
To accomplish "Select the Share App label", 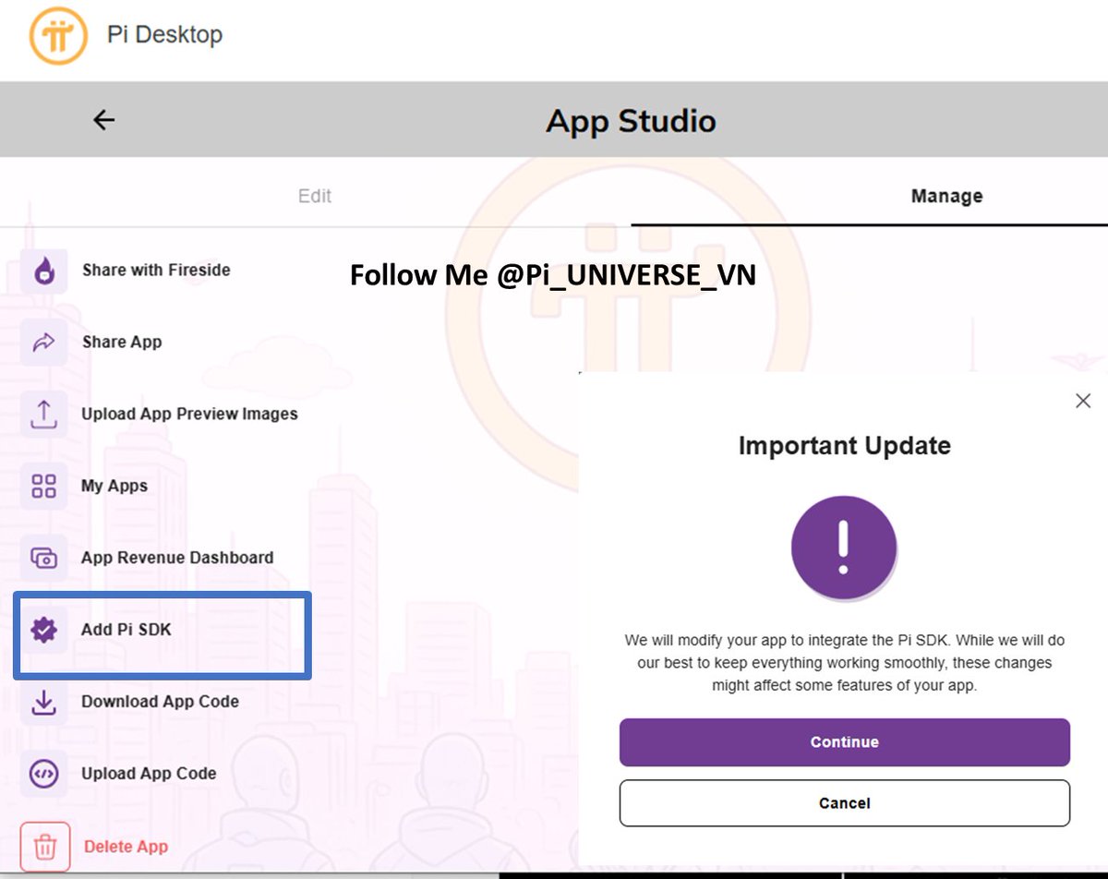I will pyautogui.click(x=122, y=343).
